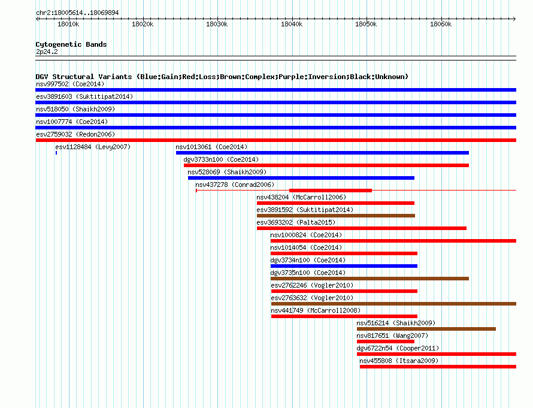Select the brown bar under nsv516214

[x=426, y=329]
